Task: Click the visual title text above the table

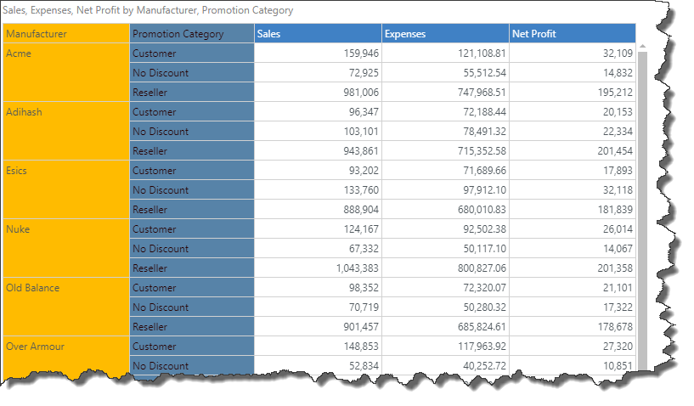Action: (149, 11)
